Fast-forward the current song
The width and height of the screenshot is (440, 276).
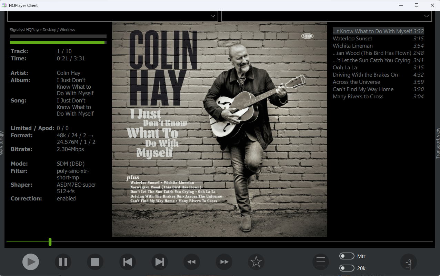point(224,262)
